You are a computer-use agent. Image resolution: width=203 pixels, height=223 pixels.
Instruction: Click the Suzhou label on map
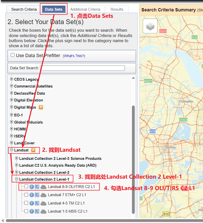point(171,147)
